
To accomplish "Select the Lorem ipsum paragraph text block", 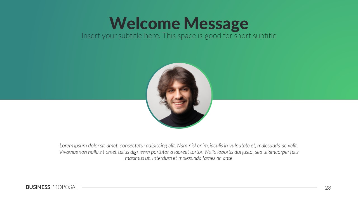I will coord(179,152).
